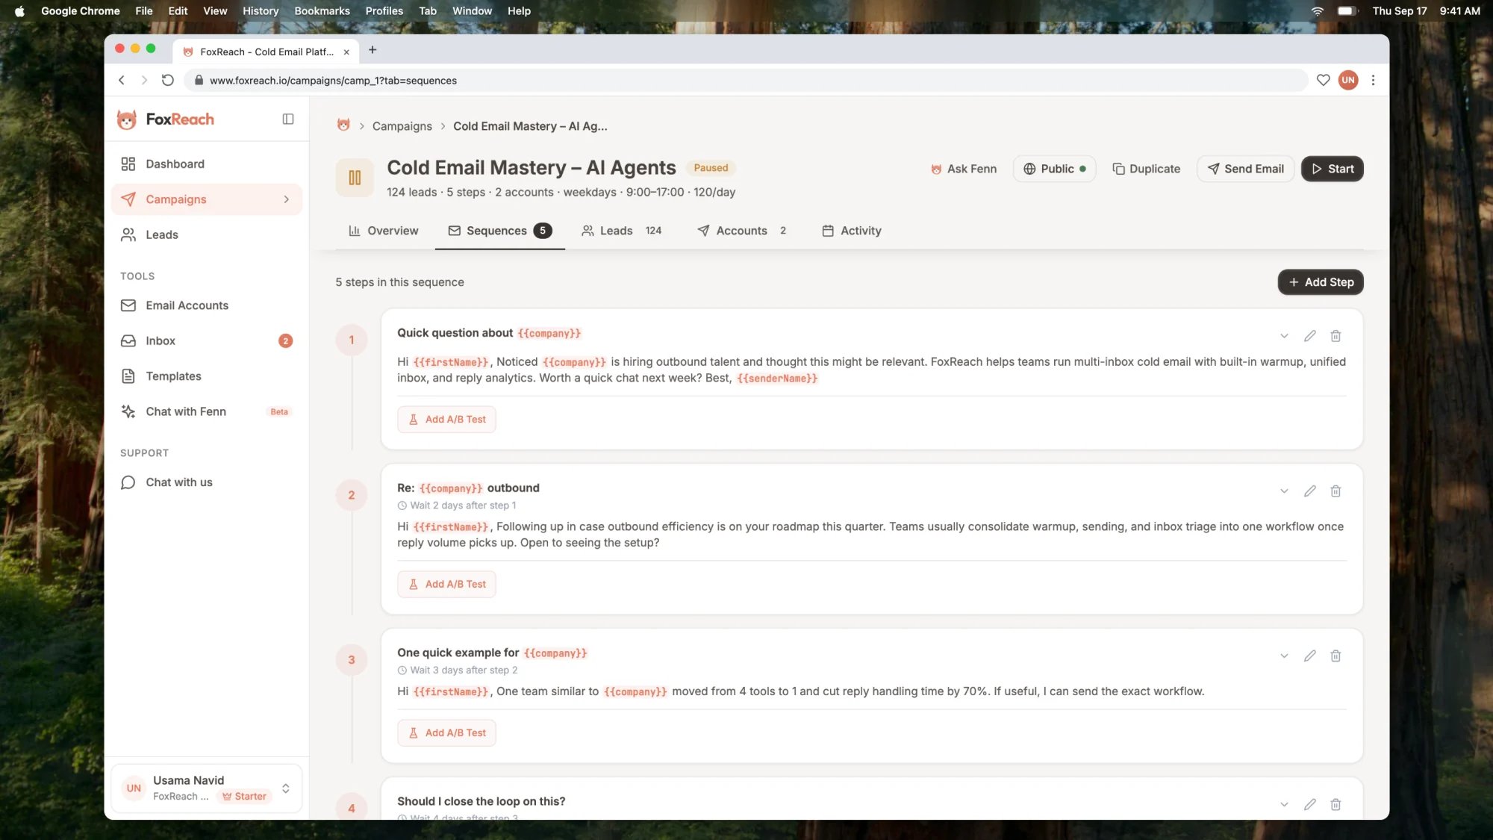Click the Inbox unread badge showing 2
The height and width of the screenshot is (840, 1493).
[285, 340]
